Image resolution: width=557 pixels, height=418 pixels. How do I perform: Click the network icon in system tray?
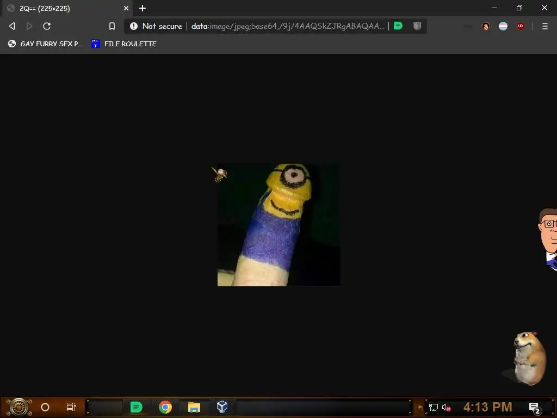[434, 407]
